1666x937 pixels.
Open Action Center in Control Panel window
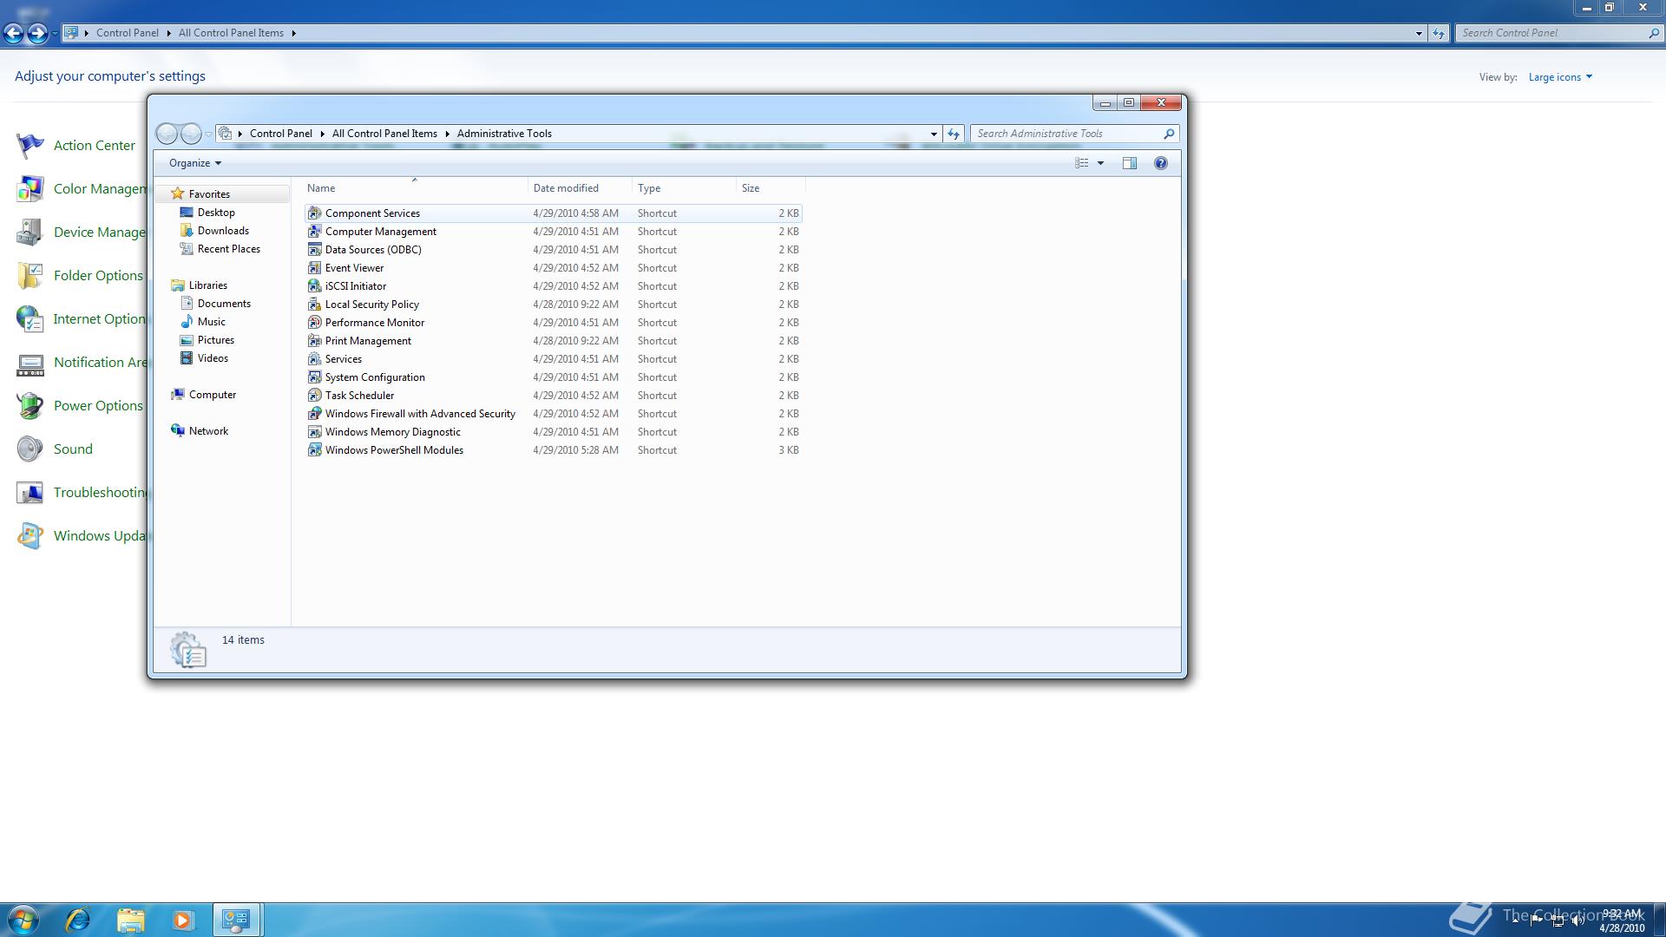[30, 146]
